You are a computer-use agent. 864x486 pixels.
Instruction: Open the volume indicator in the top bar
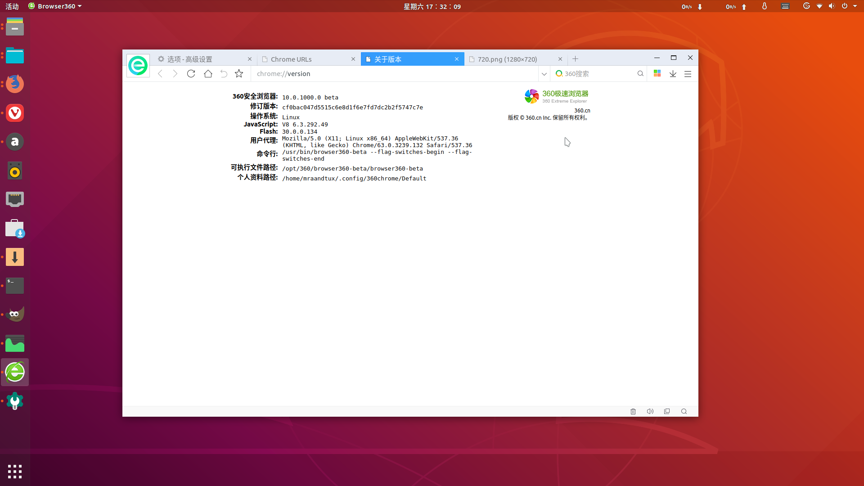pyautogui.click(x=832, y=6)
